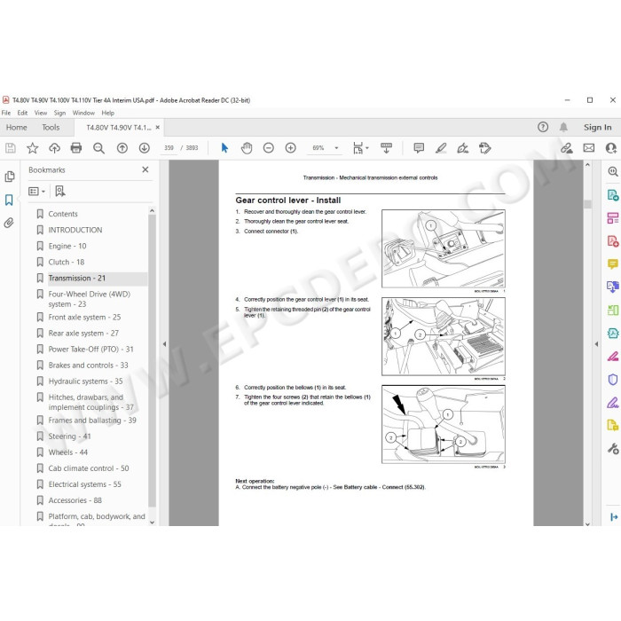
Task: Open the View menu
Action: 41,113
